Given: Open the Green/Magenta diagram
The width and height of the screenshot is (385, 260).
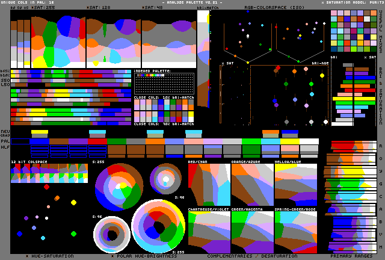Looking at the screenshot, I should pos(252,230).
